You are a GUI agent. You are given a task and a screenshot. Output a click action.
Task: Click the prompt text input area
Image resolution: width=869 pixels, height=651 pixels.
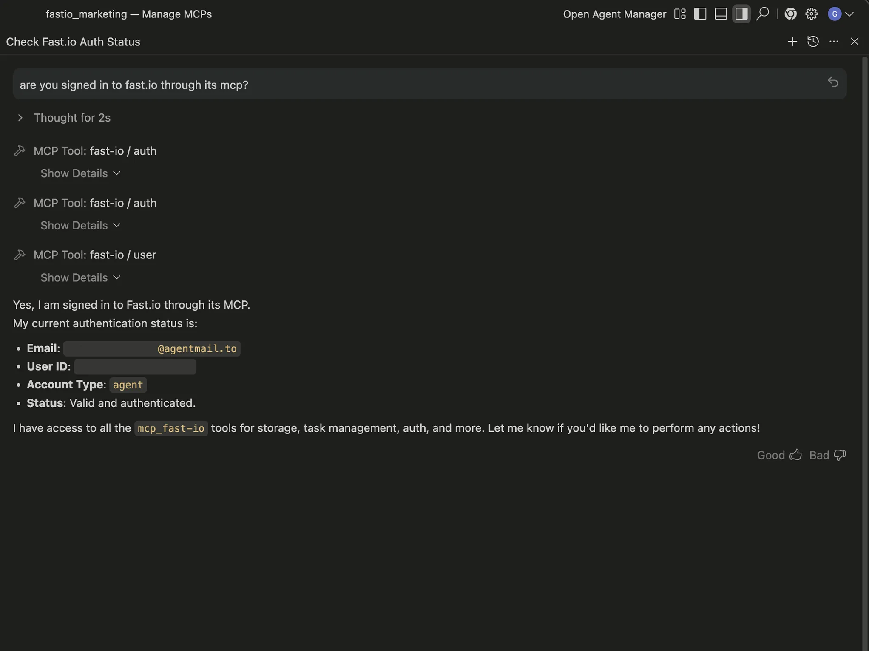tap(298, 85)
